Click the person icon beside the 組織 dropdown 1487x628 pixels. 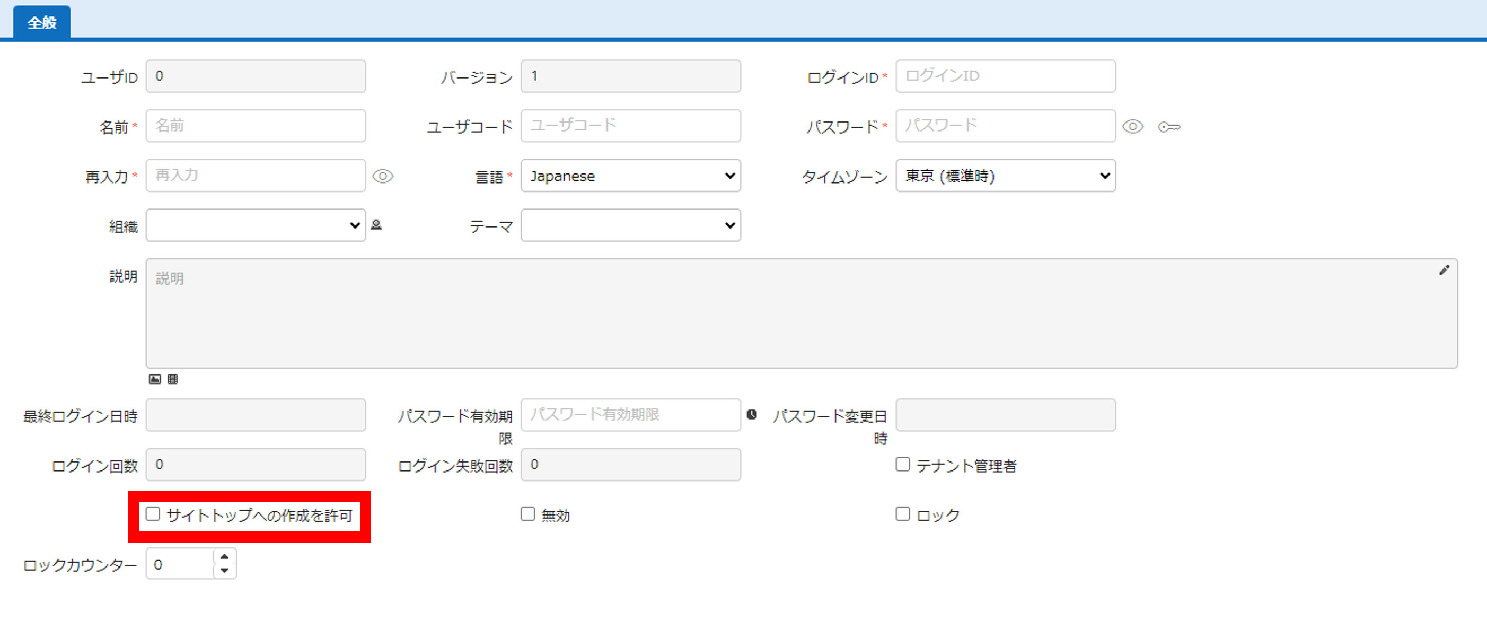pyautogui.click(x=376, y=225)
